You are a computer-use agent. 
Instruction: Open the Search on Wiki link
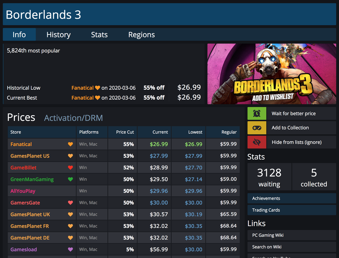(292, 247)
